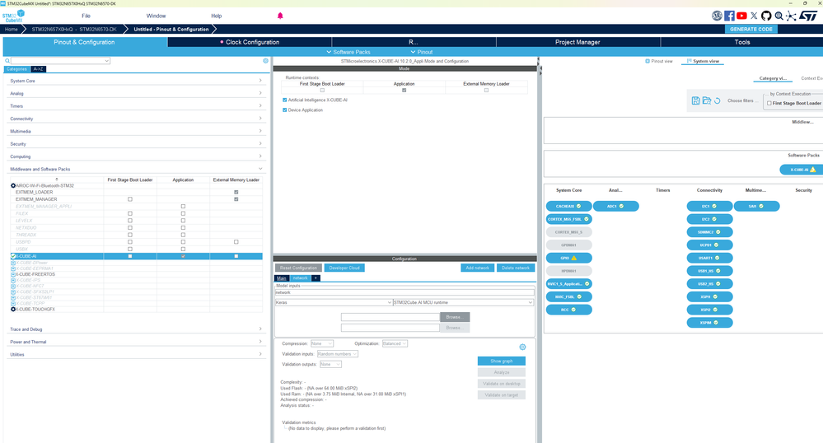Screen dimensions: 823x443
Task: Click the AIROC-Wi-Fi-Bluetooth-STM32 pack icon
Action: pyautogui.click(x=13, y=186)
